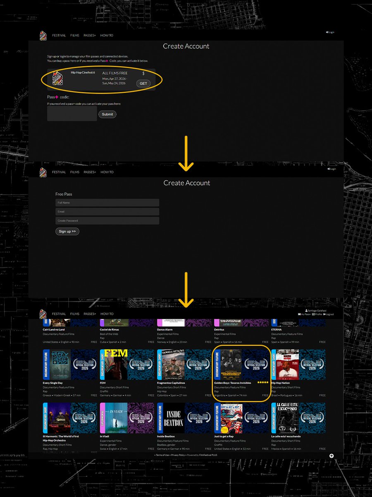The width and height of the screenshot is (372, 497).
Task: Click the Pass+ code input box
Action: [72, 114]
